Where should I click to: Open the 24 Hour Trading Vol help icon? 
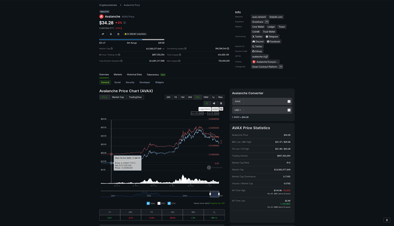[119, 55]
